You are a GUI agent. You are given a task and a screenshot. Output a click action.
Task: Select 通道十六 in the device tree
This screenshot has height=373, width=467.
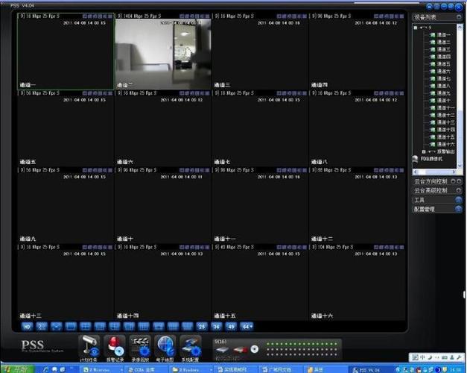(x=442, y=144)
